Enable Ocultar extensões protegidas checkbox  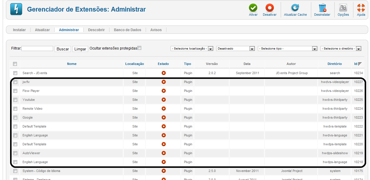click(139, 48)
